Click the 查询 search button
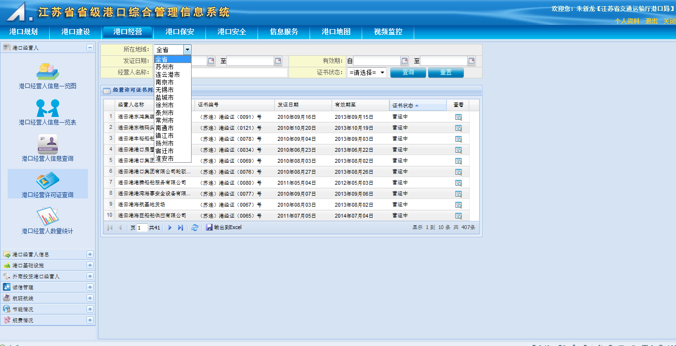The width and height of the screenshot is (676, 346). (408, 73)
